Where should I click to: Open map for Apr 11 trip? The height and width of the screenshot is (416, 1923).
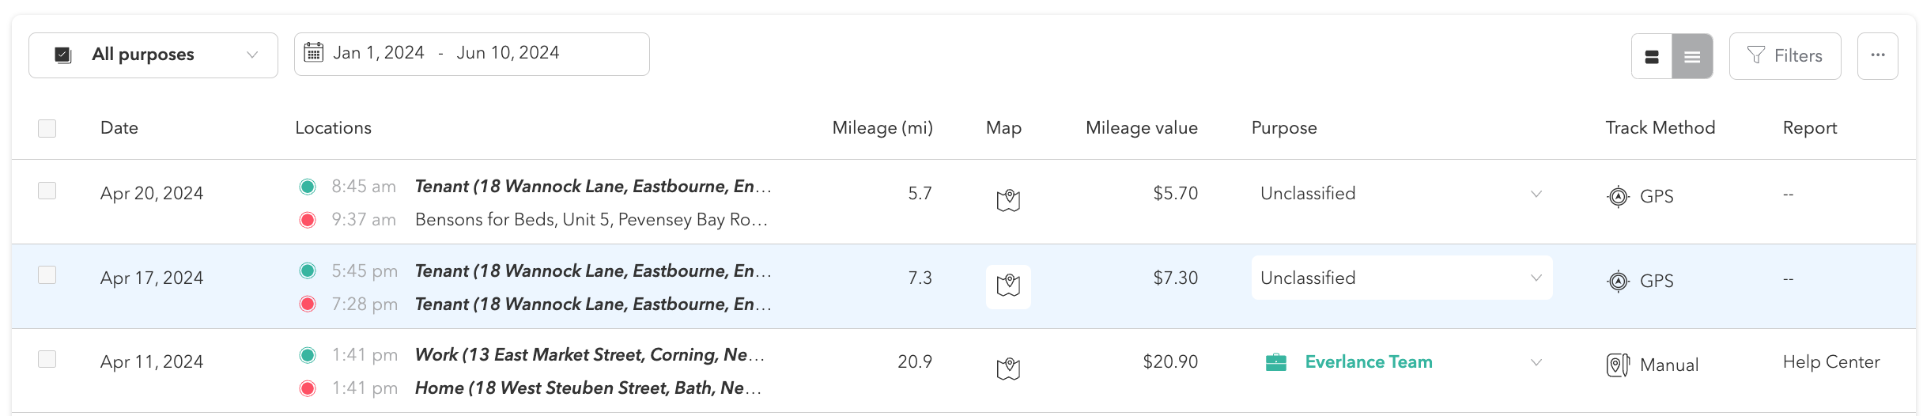click(x=1008, y=369)
